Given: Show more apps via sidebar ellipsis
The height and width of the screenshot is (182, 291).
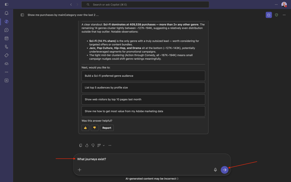Looking at the screenshot, I should point(7,72).
